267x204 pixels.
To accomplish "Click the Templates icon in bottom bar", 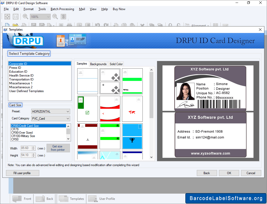I will coord(63,199).
